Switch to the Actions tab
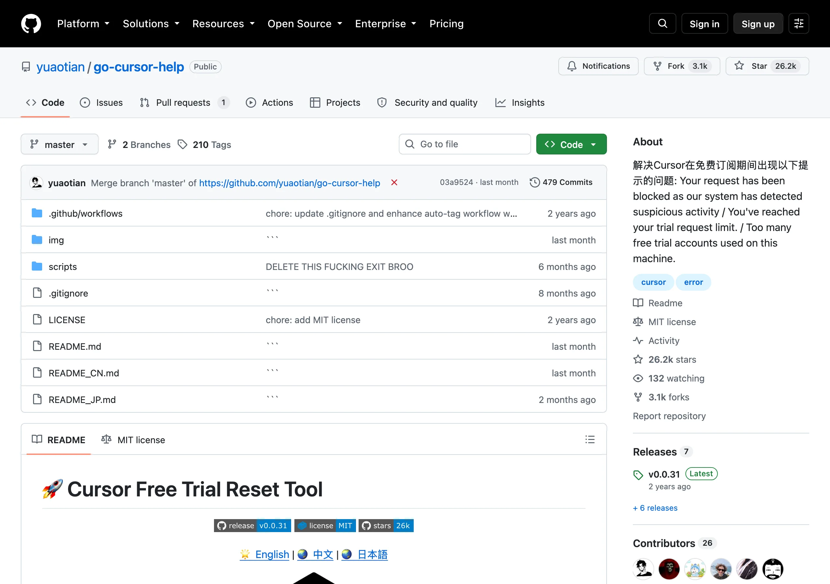This screenshot has width=830, height=584. 269,103
